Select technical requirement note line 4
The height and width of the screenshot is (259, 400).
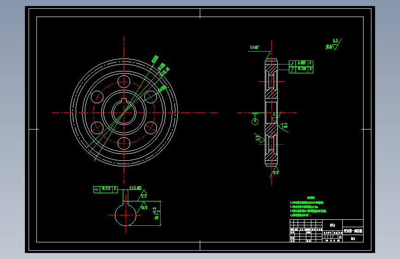point(300,215)
